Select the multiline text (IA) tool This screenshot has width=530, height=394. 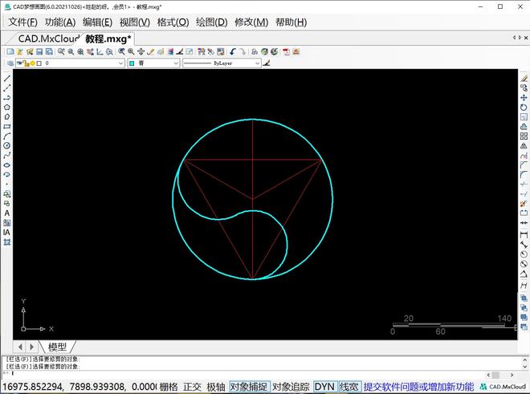6,233
